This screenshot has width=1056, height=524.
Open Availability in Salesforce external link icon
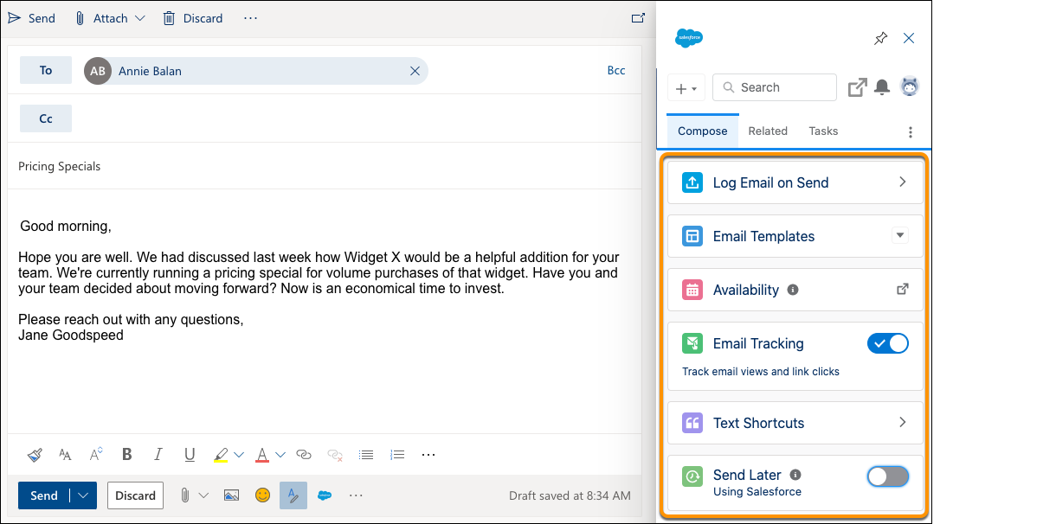click(x=903, y=290)
